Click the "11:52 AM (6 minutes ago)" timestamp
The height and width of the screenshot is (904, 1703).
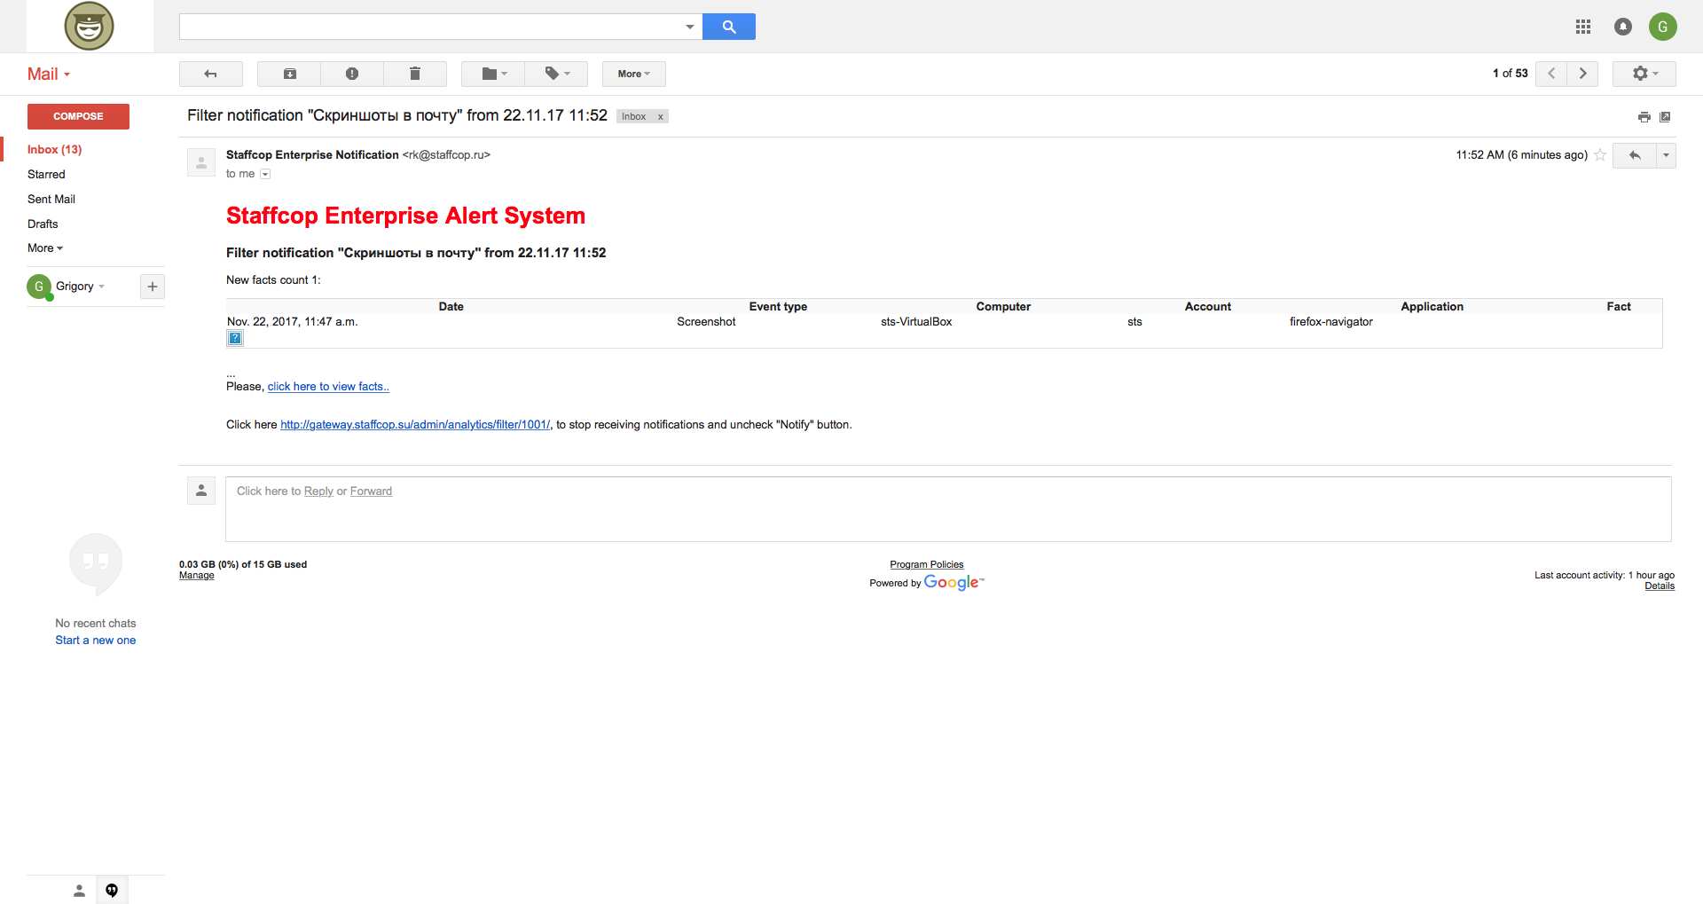[1521, 155]
